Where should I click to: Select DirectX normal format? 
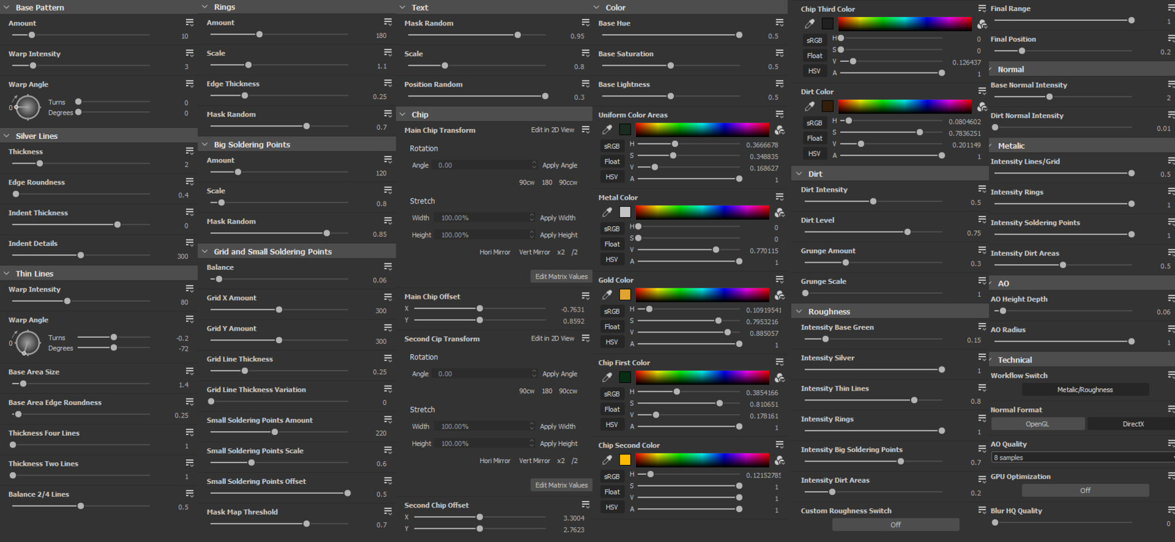click(1133, 424)
